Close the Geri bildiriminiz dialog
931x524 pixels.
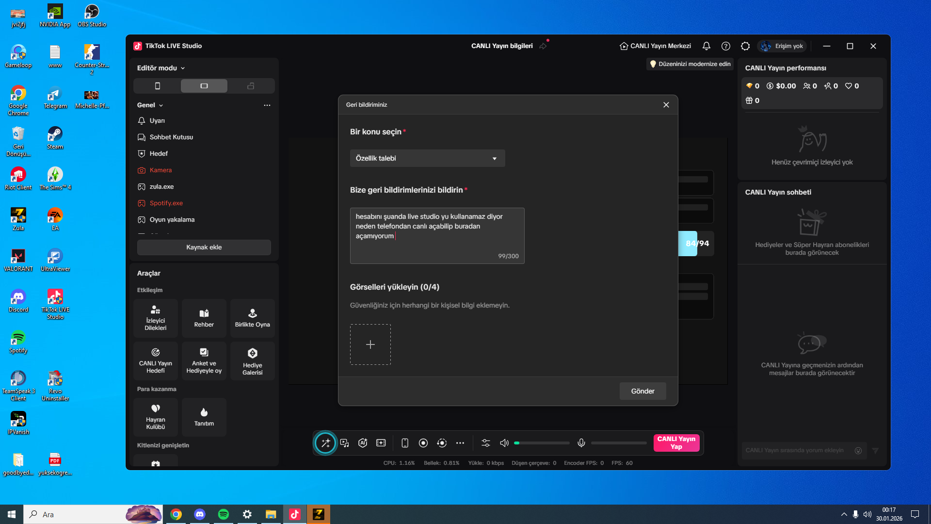(x=666, y=105)
